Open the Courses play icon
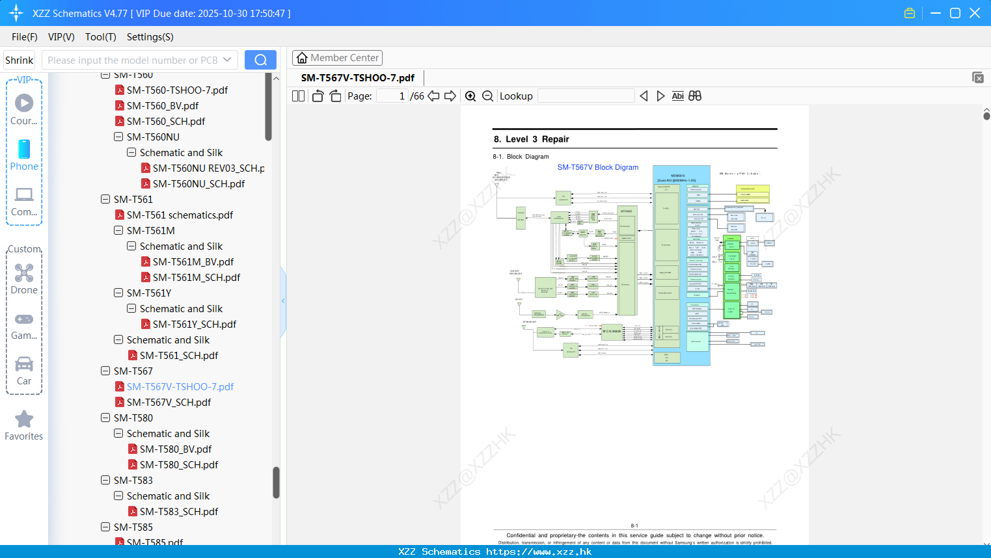Screen dimensions: 991x558 pos(24,103)
